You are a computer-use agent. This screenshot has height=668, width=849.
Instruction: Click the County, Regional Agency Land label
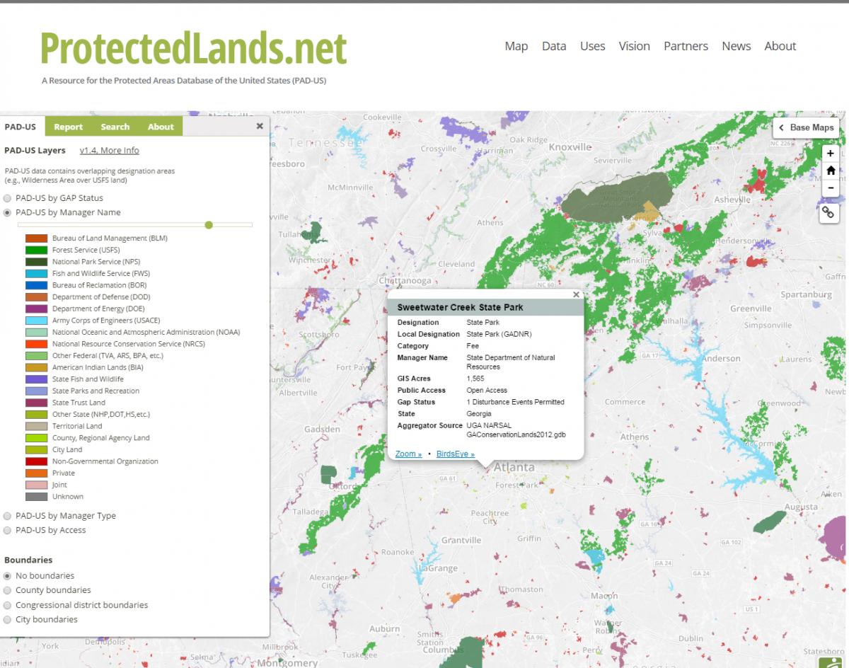click(101, 438)
